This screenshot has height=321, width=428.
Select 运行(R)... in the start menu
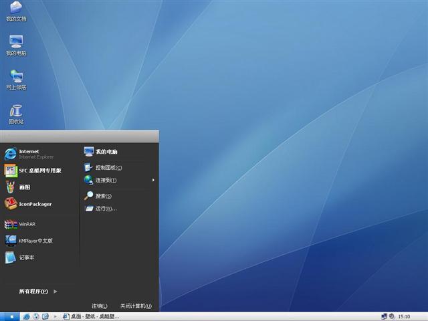[105, 209]
